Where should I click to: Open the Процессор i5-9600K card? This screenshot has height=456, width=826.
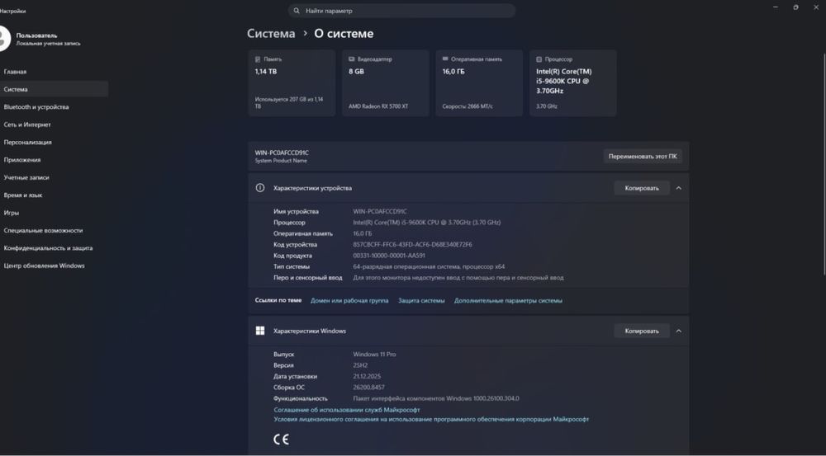click(572, 83)
